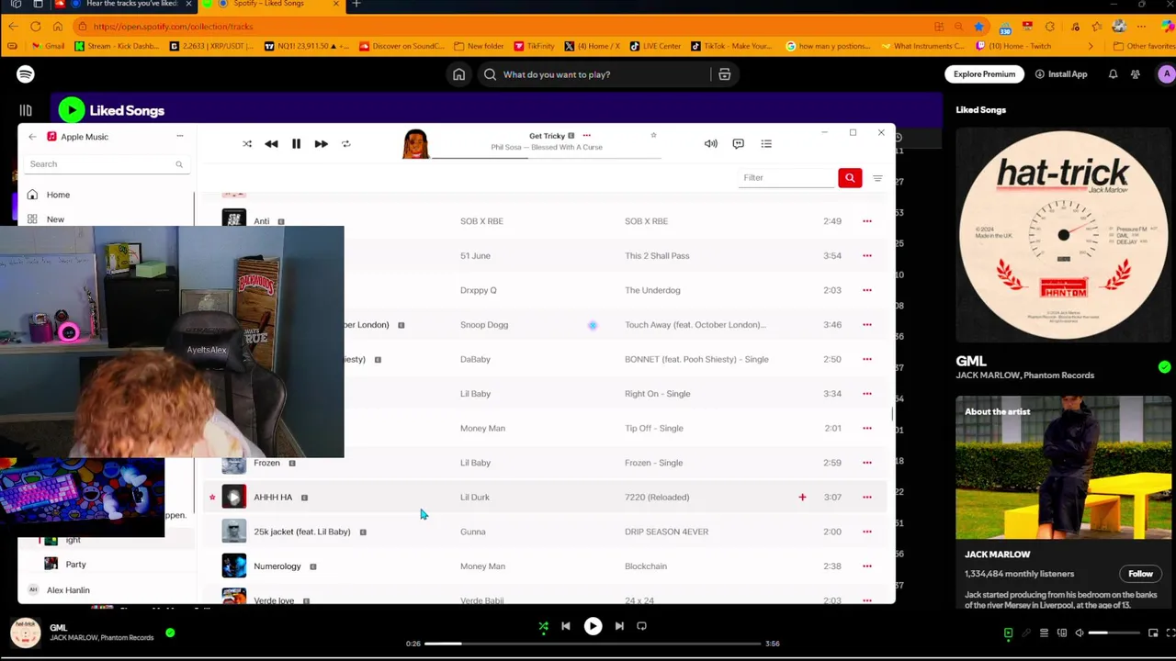Click the Lil Durk artist name
Image resolution: width=1176 pixels, height=661 pixels.
tap(475, 497)
